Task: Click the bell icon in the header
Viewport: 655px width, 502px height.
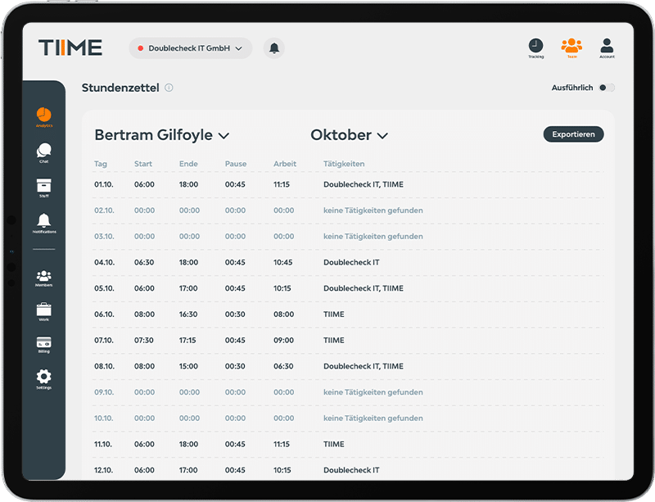Action: pyautogui.click(x=274, y=48)
